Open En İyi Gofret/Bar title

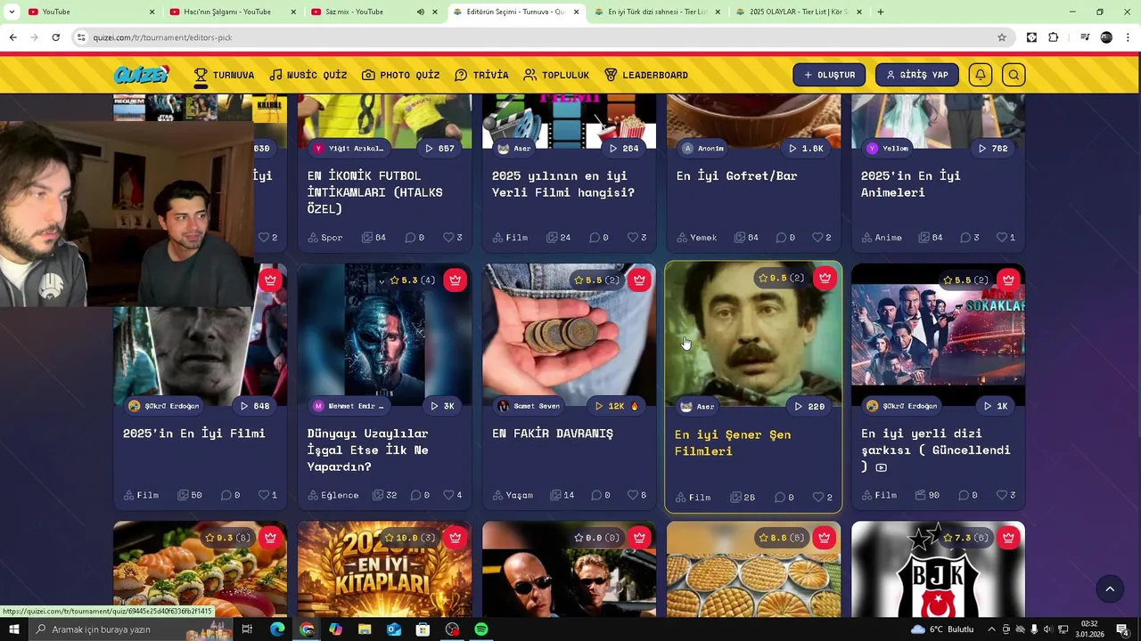tap(737, 175)
